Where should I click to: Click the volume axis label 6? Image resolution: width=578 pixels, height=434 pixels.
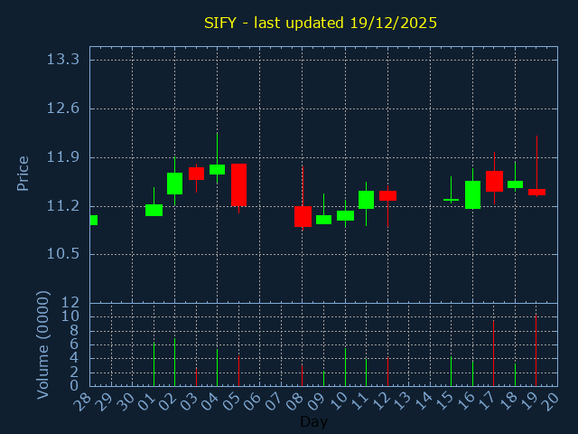click(74, 344)
